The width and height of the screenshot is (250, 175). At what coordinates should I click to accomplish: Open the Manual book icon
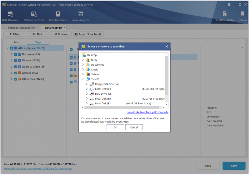pos(243,14)
